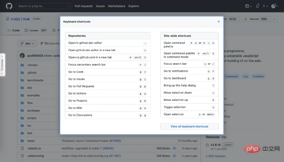This screenshot has width=284, height=162.
Task: Expand the Octotree side panel
Action: click(x=2, y=64)
